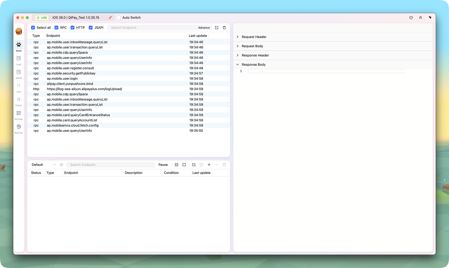Open the Logs panel in sidebar
The width and height of the screenshot is (449, 268).
(19, 60)
